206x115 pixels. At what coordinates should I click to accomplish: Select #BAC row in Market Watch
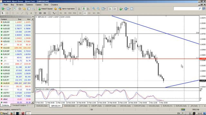tap(16, 99)
